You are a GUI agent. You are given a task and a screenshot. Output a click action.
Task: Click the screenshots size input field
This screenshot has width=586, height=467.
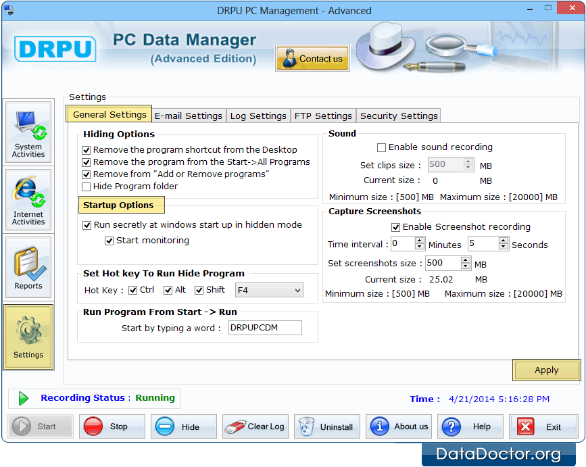pyautogui.click(x=443, y=263)
